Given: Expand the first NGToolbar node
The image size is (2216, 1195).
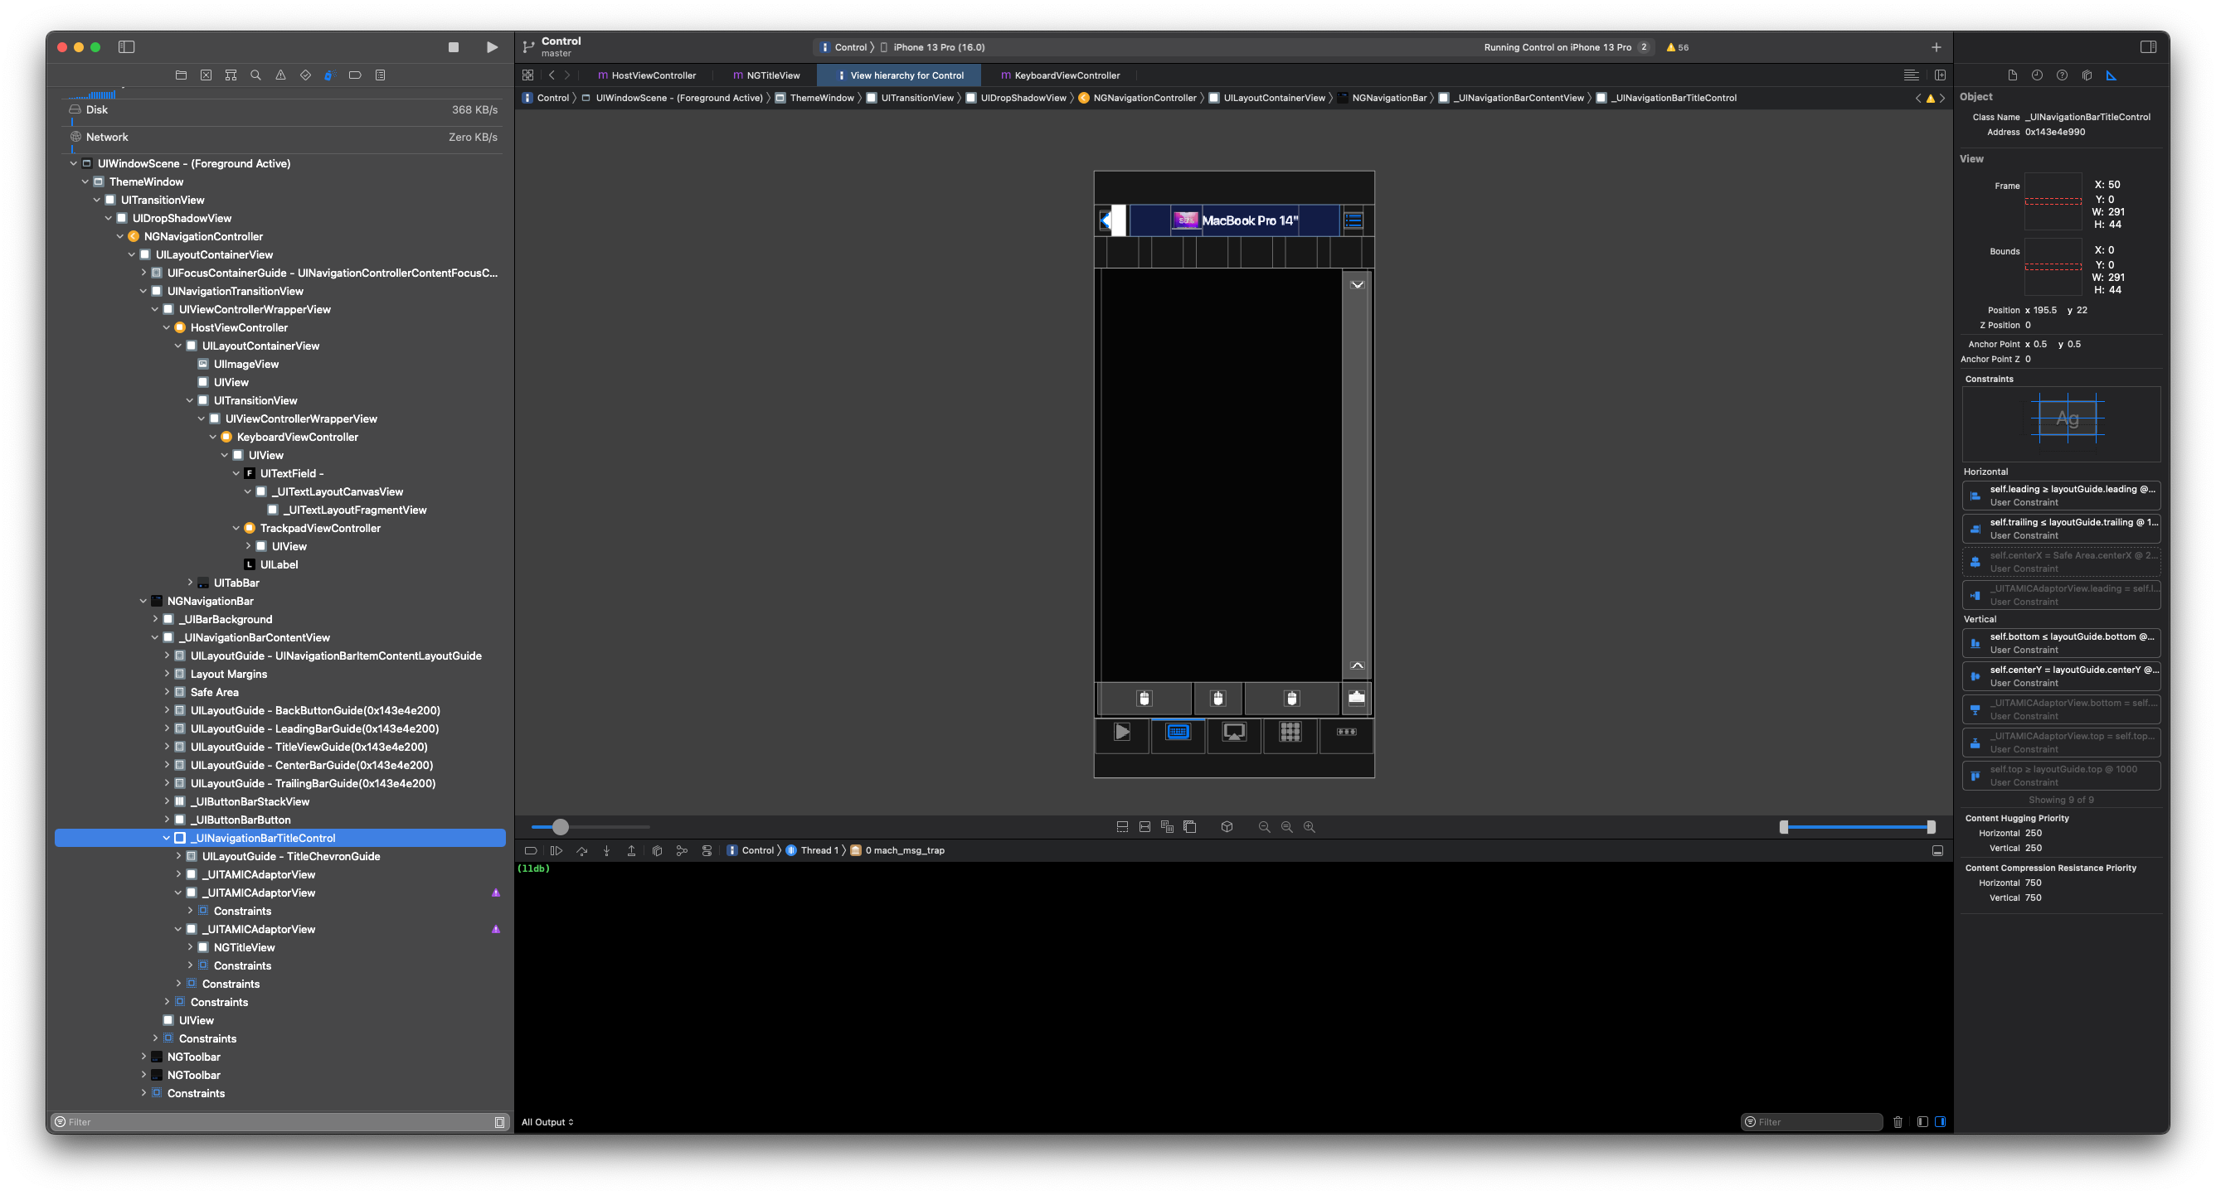Looking at the screenshot, I should tap(143, 1057).
